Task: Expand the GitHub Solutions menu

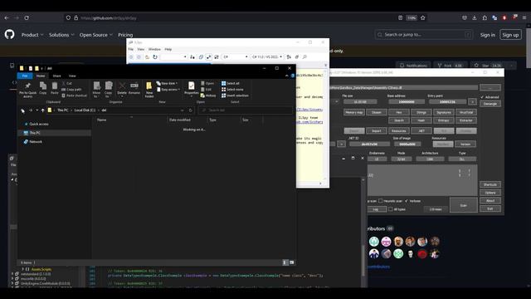Action: click(x=61, y=35)
